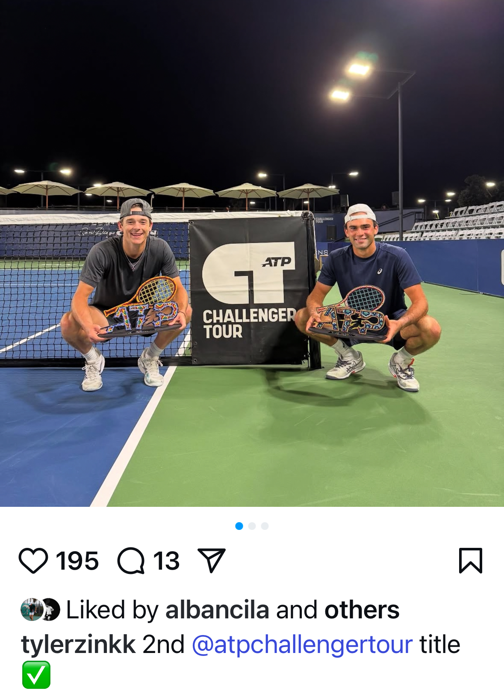This screenshot has width=504, height=697.
Task: Tap first liker avatar thumbnail
Action: [32, 609]
